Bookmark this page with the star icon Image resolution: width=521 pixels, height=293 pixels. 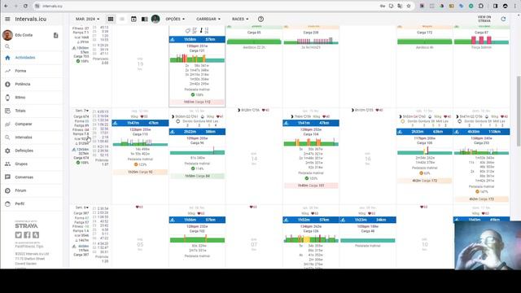pyautogui.click(x=409, y=6)
